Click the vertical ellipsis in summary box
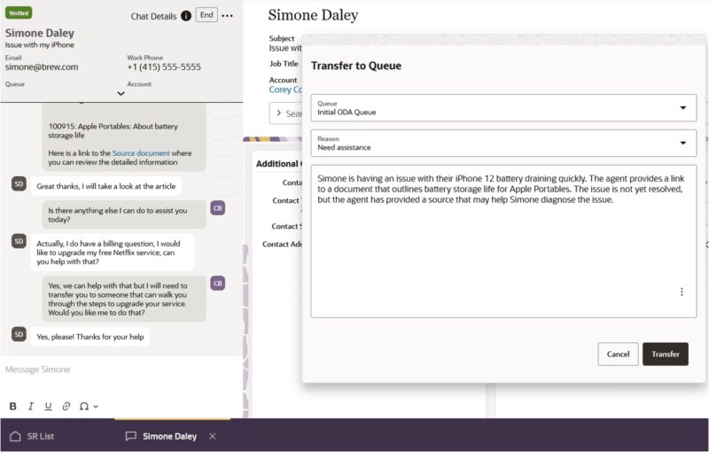Screen dimensions: 709x452 (x=682, y=292)
